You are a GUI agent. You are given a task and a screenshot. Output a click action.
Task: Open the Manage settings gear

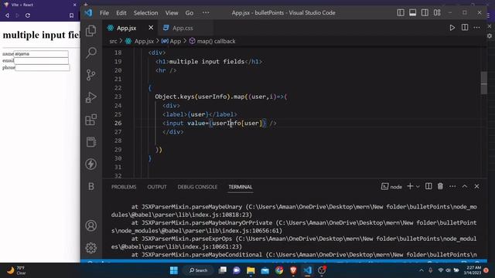click(91, 248)
